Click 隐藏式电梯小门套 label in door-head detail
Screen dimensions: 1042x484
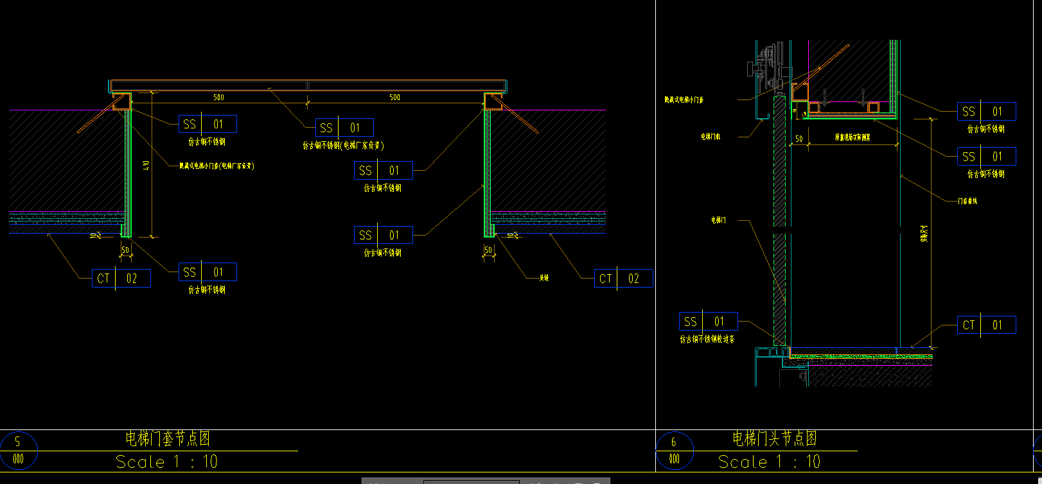point(684,100)
